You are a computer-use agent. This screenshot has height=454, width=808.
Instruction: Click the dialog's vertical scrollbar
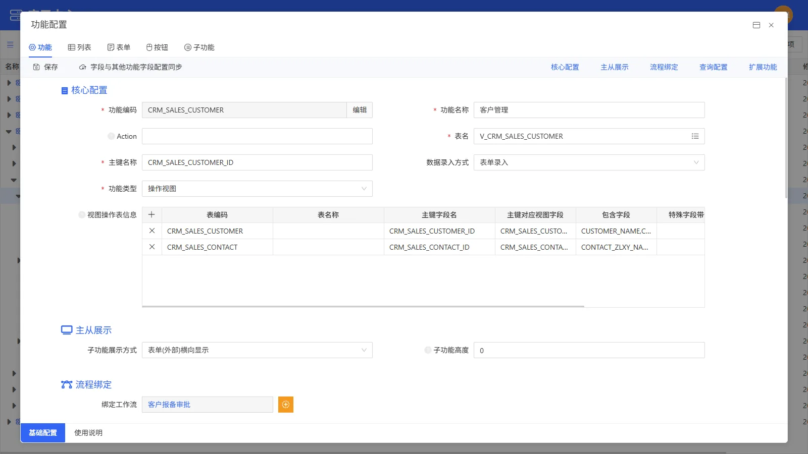coord(786,138)
